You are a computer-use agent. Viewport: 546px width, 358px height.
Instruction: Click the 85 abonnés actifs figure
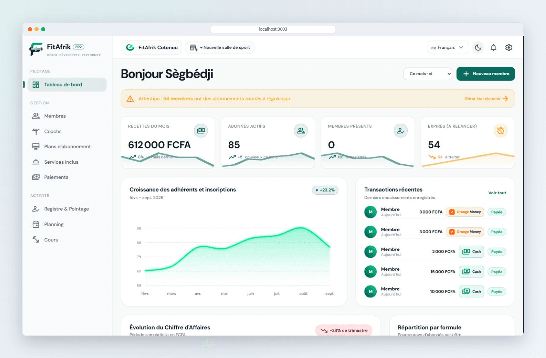[234, 145]
